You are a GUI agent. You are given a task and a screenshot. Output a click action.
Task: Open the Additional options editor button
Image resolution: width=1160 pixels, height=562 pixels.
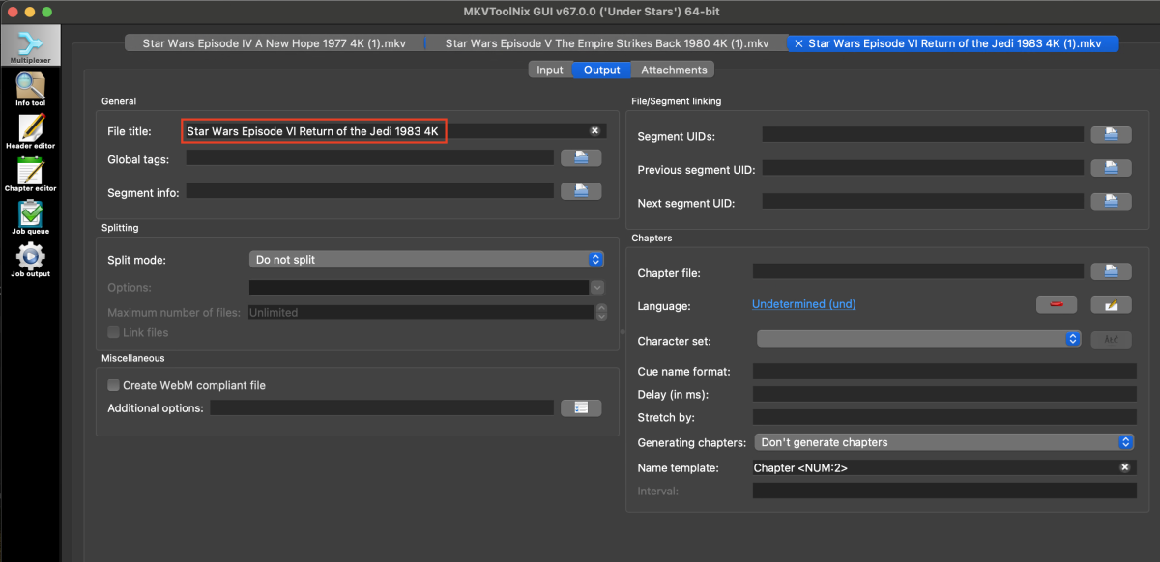coord(581,407)
